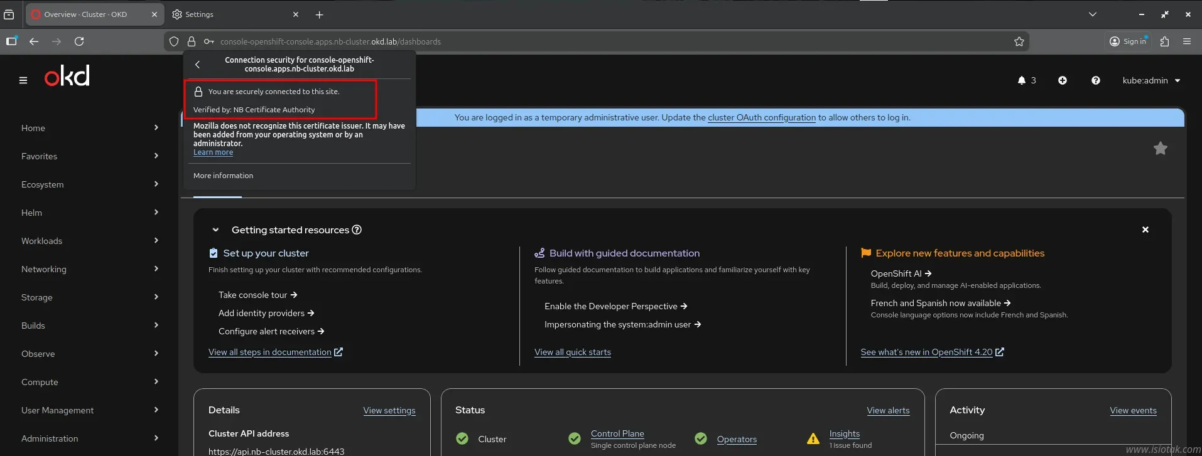Open More information in security popup
1202x456 pixels.
coord(223,176)
